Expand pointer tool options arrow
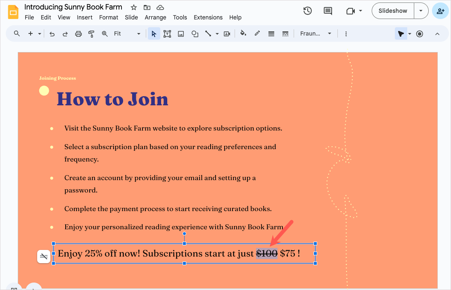This screenshot has height=290, width=451. (x=410, y=34)
